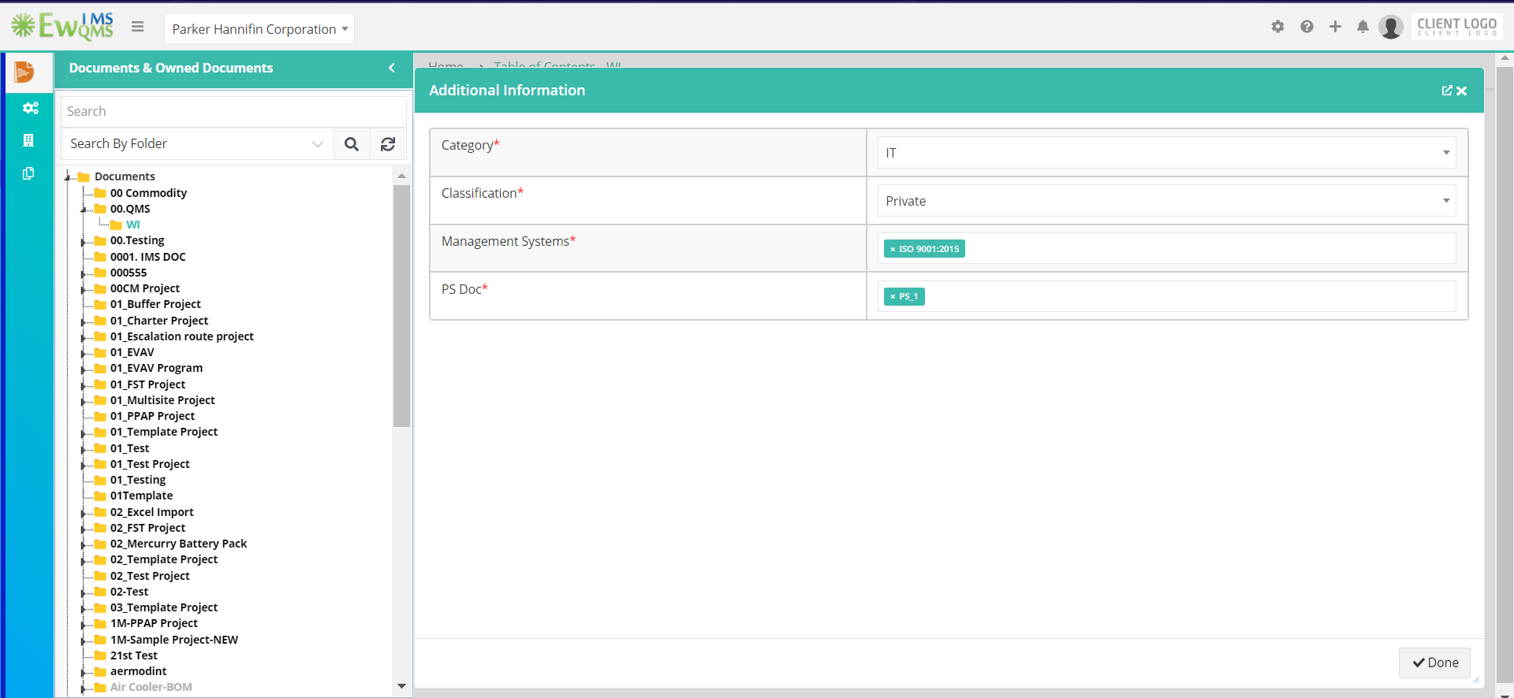Click the tree scrollbar down arrow

pos(401,686)
